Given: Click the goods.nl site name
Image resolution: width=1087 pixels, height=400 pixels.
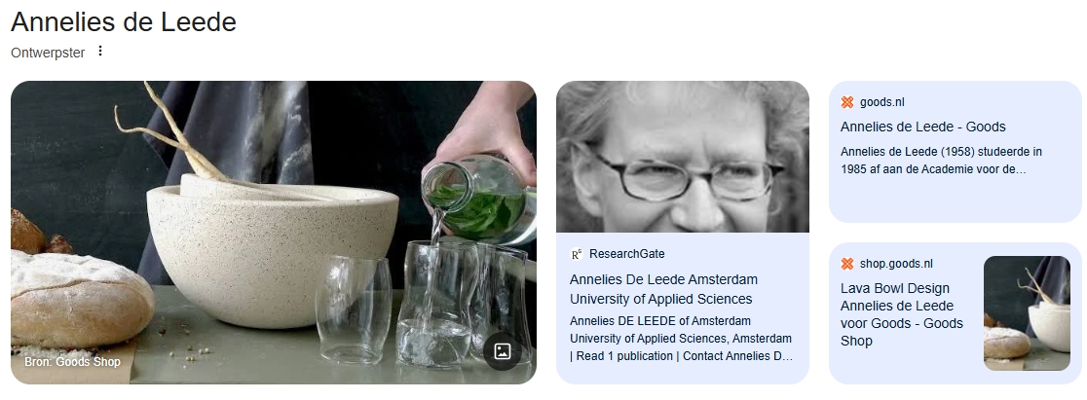Looking at the screenshot, I should pos(882,102).
